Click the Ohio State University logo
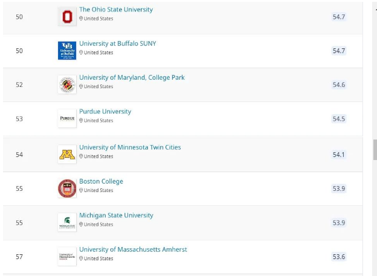The image size is (377, 276). click(x=67, y=16)
